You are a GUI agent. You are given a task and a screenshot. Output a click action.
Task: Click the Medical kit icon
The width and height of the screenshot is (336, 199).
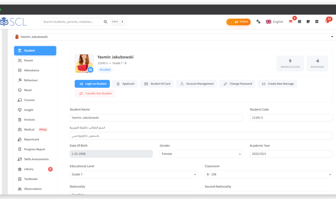point(20,129)
